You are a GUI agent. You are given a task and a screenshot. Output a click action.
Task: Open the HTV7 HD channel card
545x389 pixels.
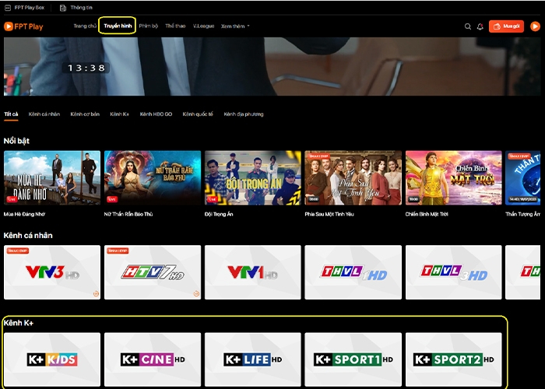click(153, 272)
